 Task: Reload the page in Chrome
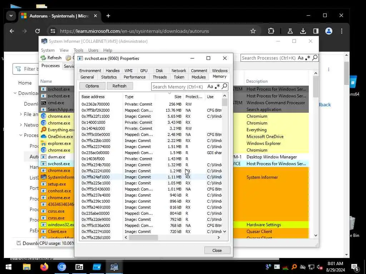point(37,31)
